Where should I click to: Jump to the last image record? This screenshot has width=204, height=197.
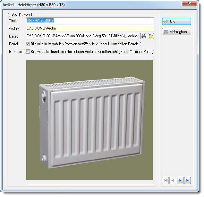point(187,180)
